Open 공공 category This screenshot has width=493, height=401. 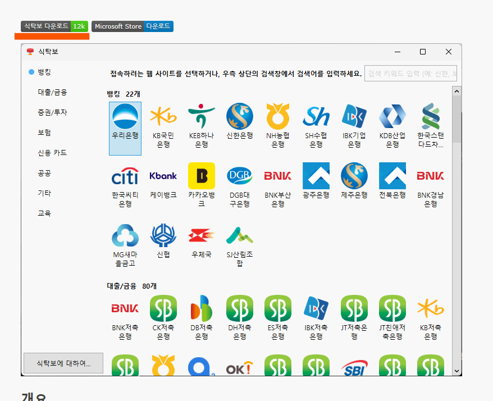(44, 173)
